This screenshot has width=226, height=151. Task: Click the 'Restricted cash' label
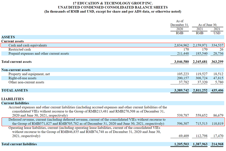pyautogui.click(x=19, y=49)
